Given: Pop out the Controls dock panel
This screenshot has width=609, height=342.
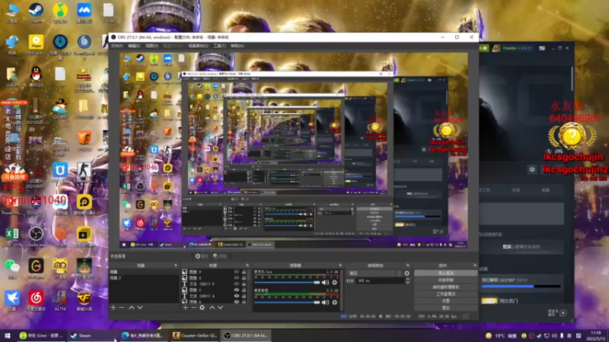Looking at the screenshot, I should tap(475, 265).
